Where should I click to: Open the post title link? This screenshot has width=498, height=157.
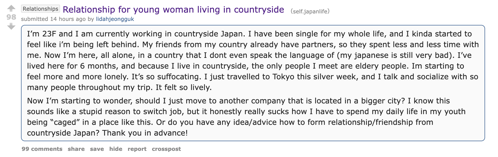173,10
